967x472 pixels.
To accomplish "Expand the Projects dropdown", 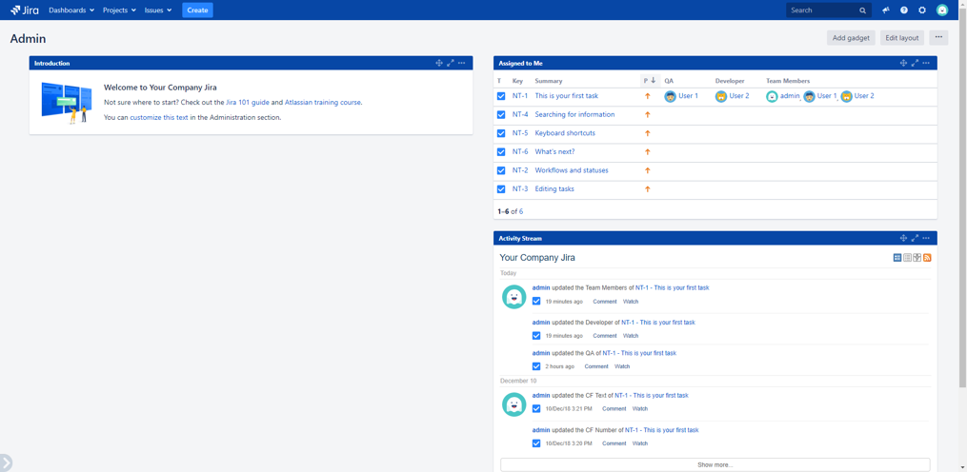I will pos(119,10).
